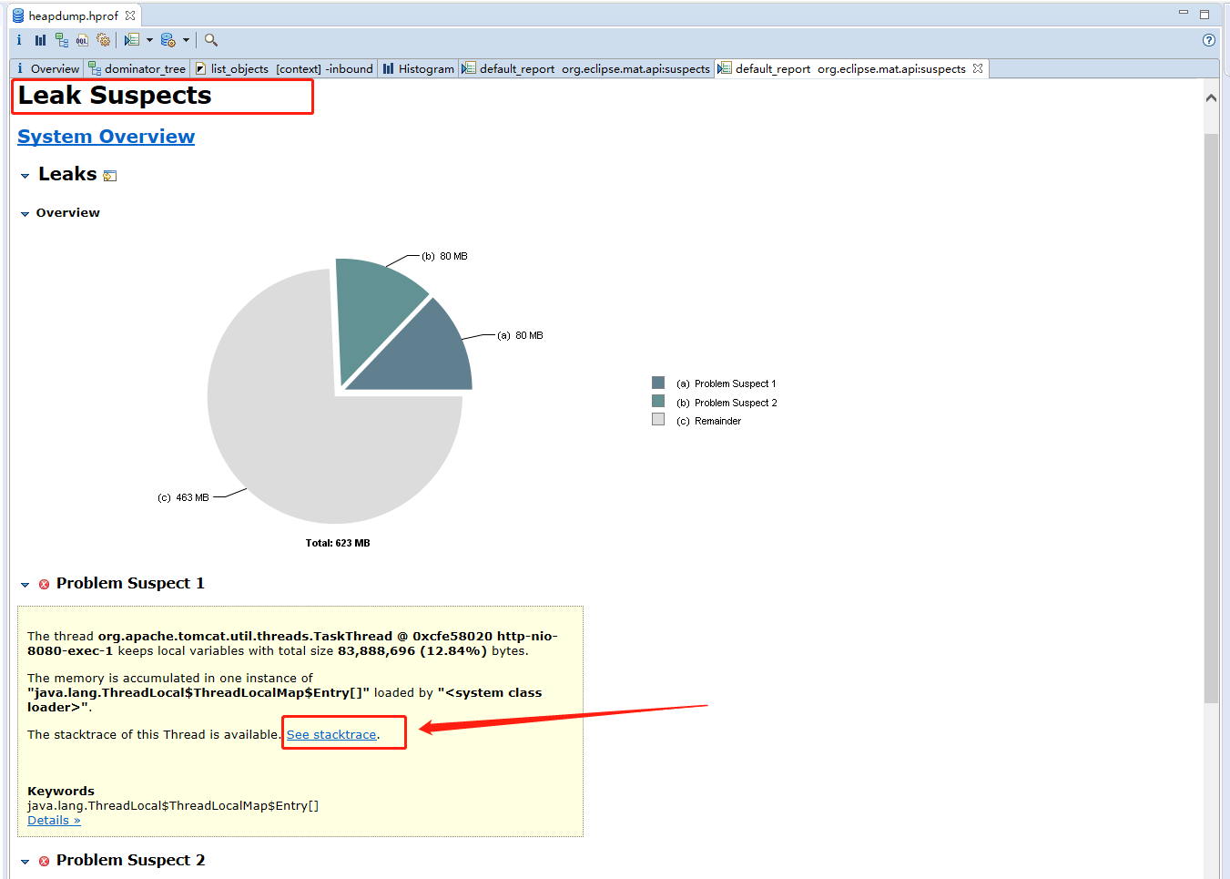The image size is (1230, 879).
Task: Switch to list_objects -inbound tab
Action: (x=284, y=68)
